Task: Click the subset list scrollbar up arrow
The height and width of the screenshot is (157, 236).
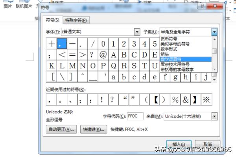Action: pyautogui.click(x=214, y=39)
